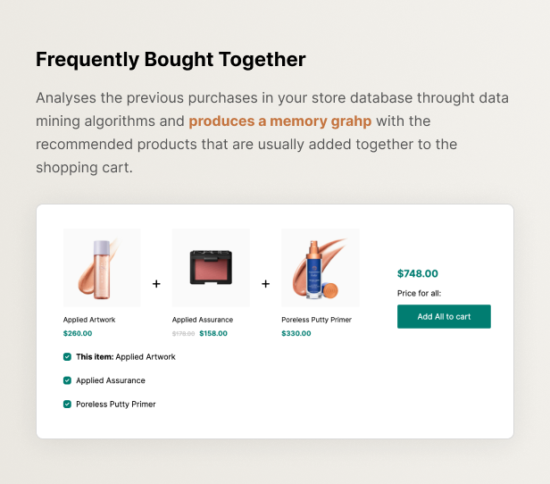Image resolution: width=550 pixels, height=484 pixels.
Task: Open the Applied Artwork product image
Action: coord(102,268)
